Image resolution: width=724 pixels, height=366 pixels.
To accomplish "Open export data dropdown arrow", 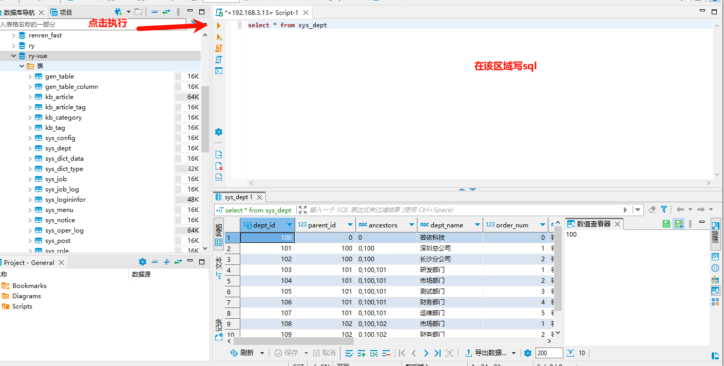I will click(513, 353).
